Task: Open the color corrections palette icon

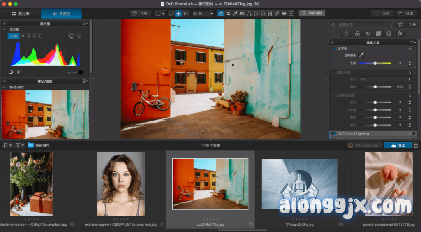Action: click(357, 34)
